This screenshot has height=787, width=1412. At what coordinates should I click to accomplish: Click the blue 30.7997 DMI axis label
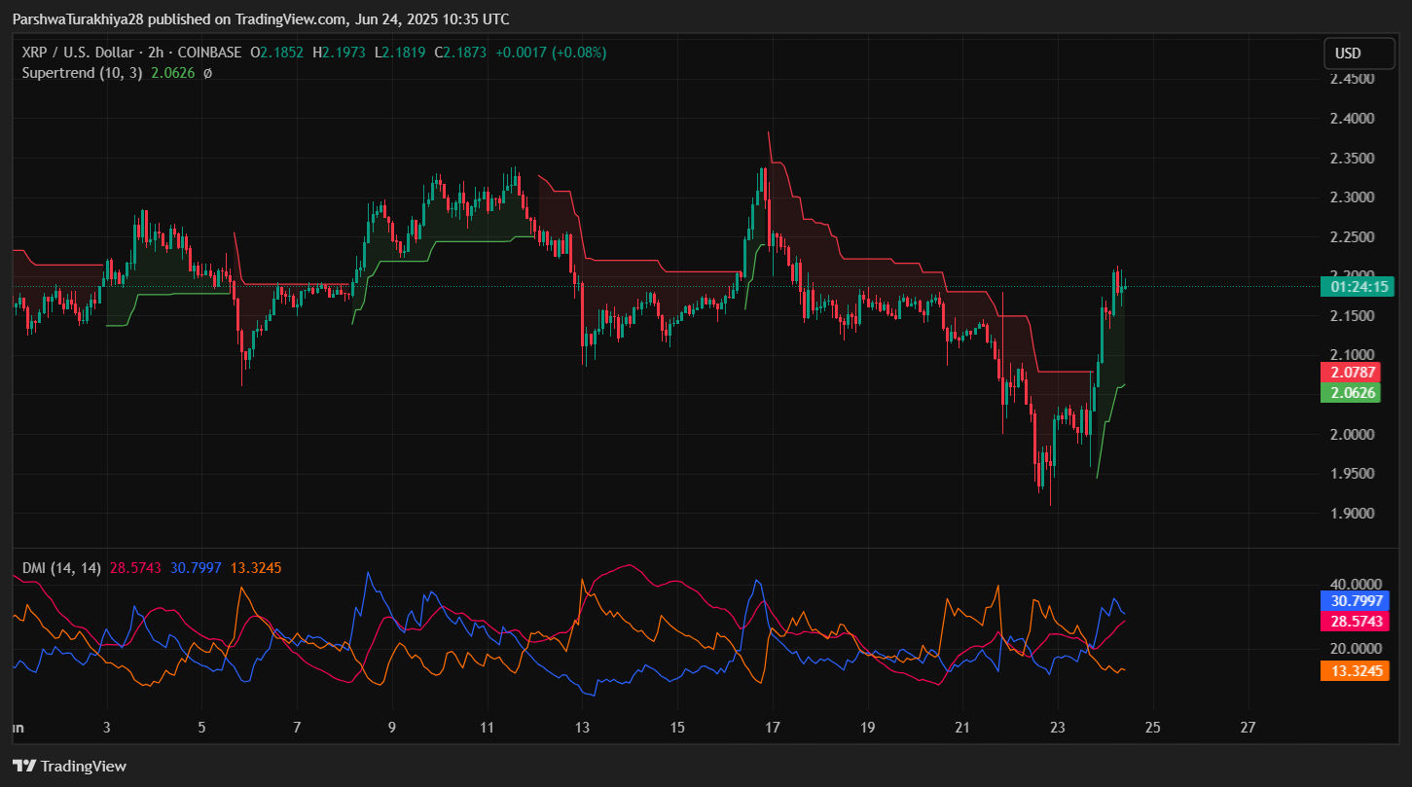(1354, 601)
